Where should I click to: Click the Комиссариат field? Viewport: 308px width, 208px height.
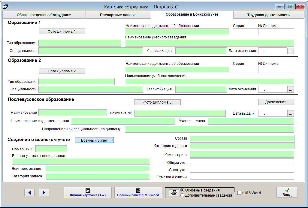coord(242,154)
